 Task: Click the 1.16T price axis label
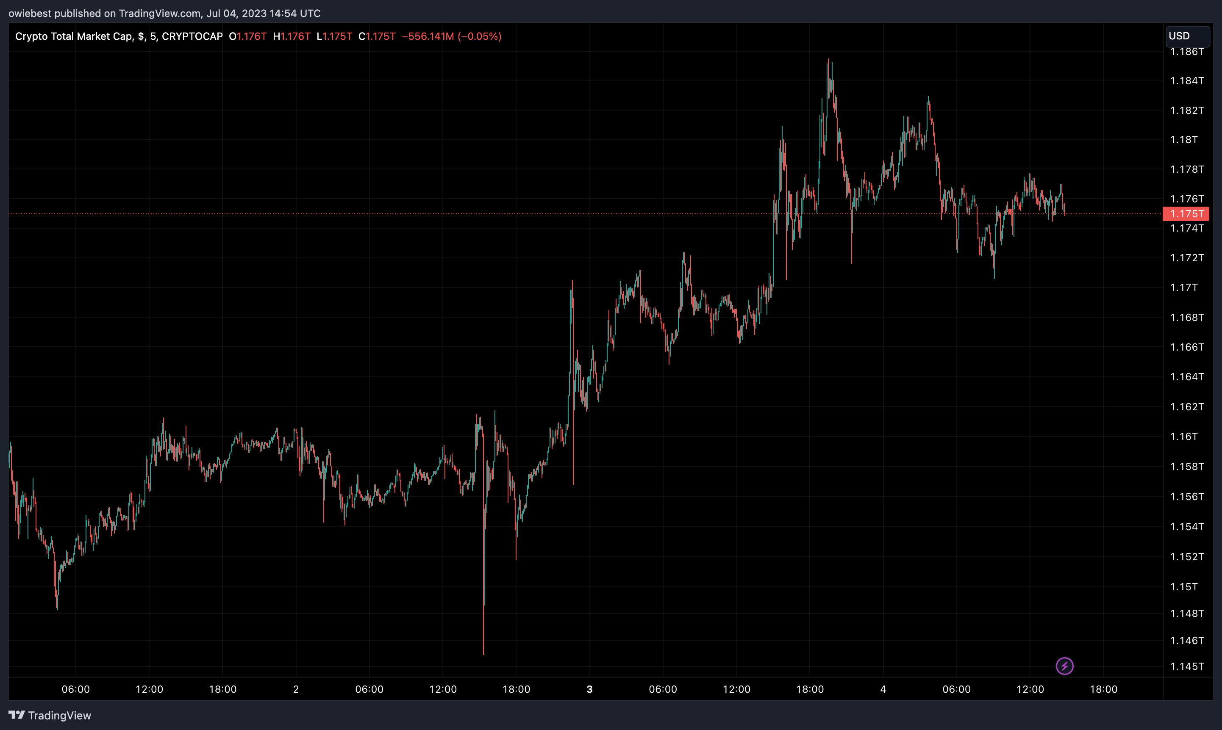click(1183, 436)
